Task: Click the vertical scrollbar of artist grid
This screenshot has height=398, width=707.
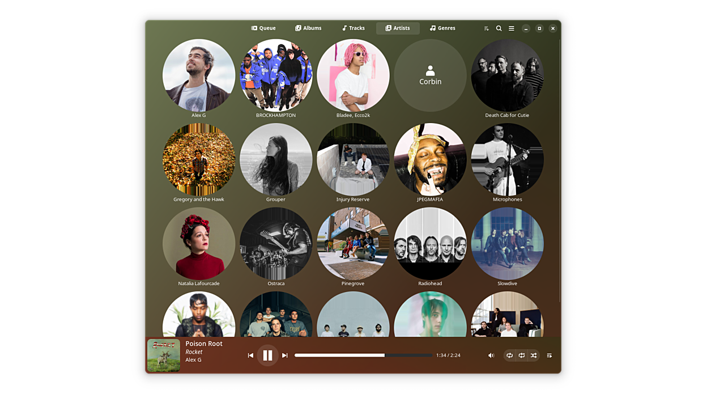Action: pos(560,170)
